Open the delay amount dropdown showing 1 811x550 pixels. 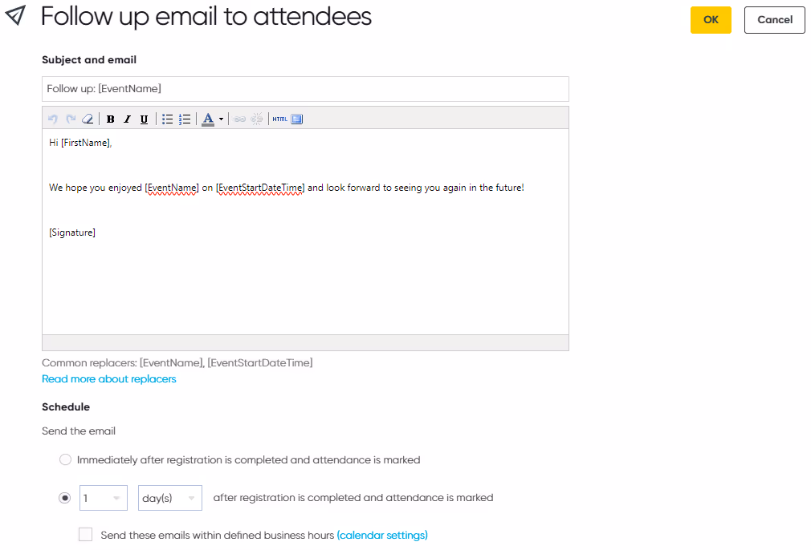[x=103, y=497]
